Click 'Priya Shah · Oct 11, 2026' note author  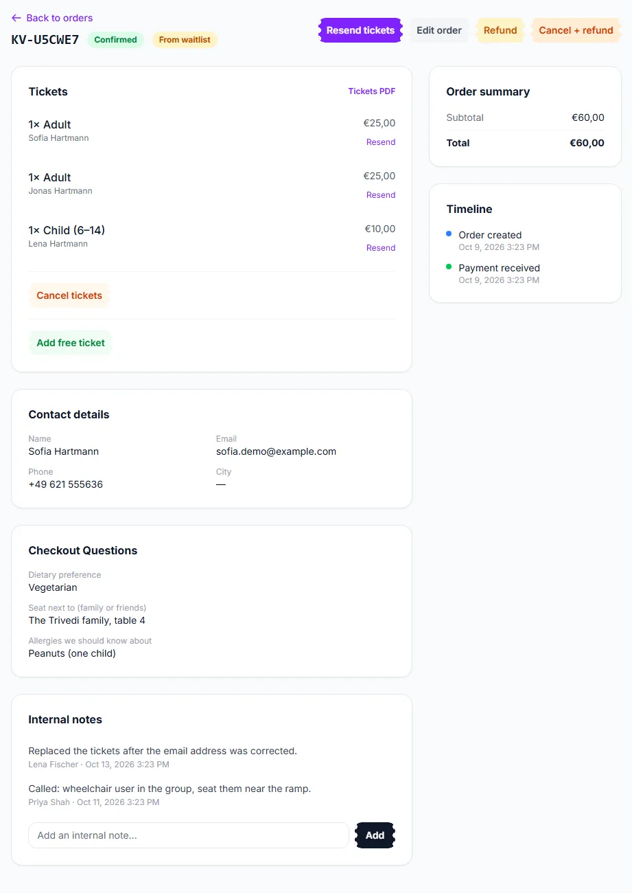(94, 802)
